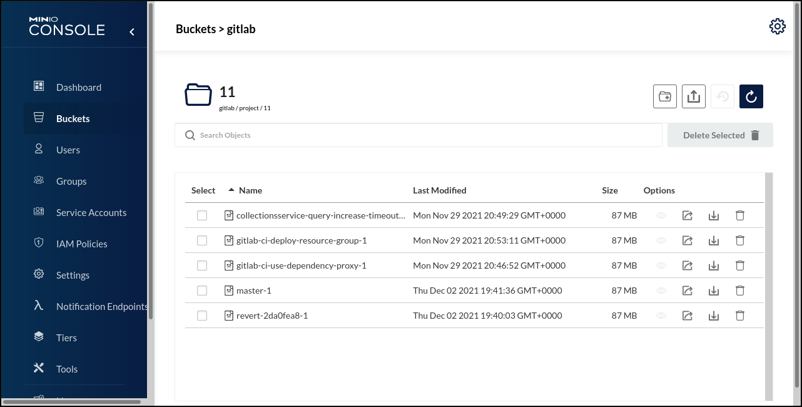
Task: Click inside the Search Objects field
Action: (x=375, y=135)
